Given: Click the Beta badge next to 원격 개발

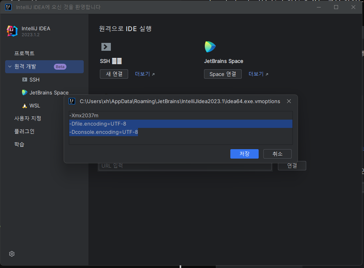Looking at the screenshot, I should 60,67.
